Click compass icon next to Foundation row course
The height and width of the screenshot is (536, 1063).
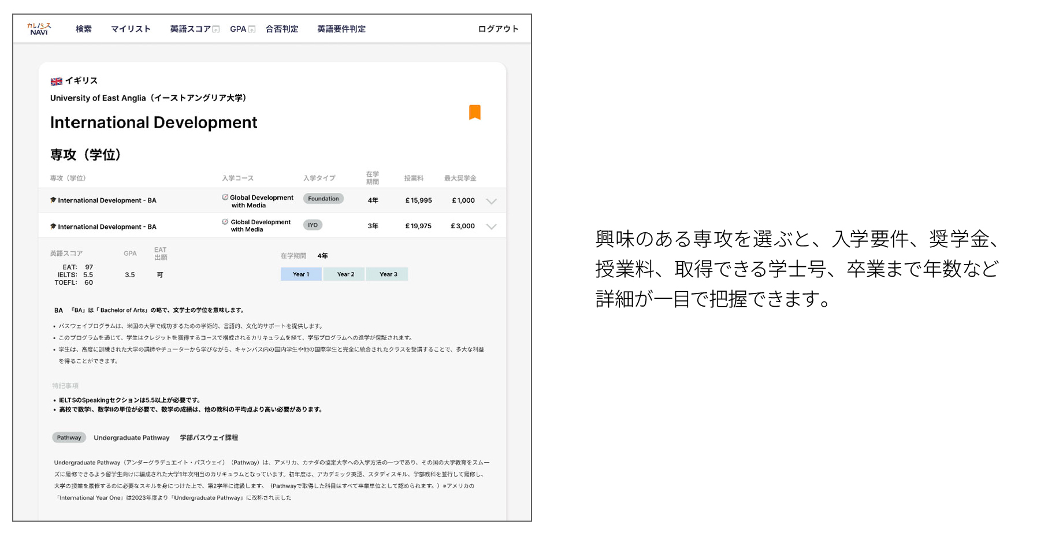pyautogui.click(x=225, y=198)
